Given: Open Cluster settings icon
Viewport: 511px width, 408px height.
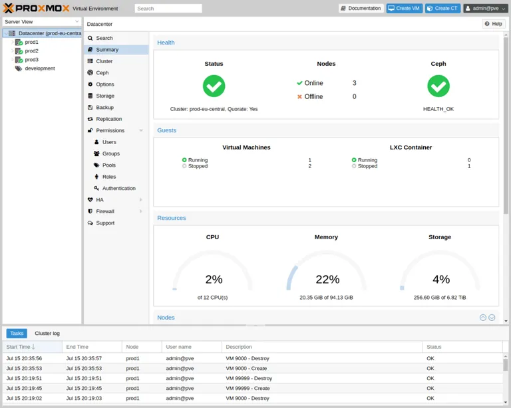Looking at the screenshot, I should (x=90, y=61).
